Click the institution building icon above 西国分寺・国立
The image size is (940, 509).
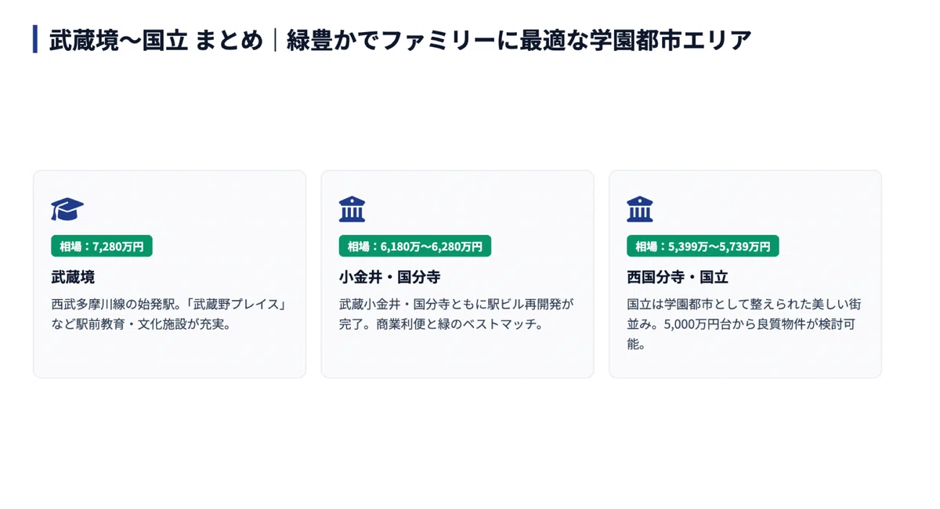[640, 209]
